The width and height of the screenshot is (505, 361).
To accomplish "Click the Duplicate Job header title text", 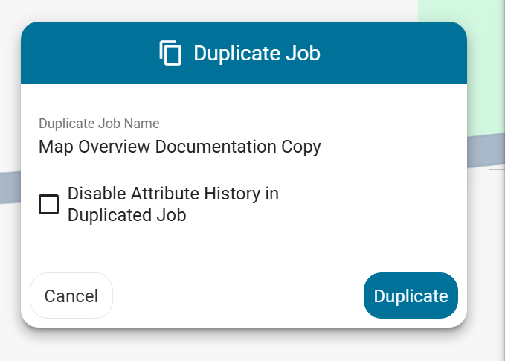I will click(257, 53).
